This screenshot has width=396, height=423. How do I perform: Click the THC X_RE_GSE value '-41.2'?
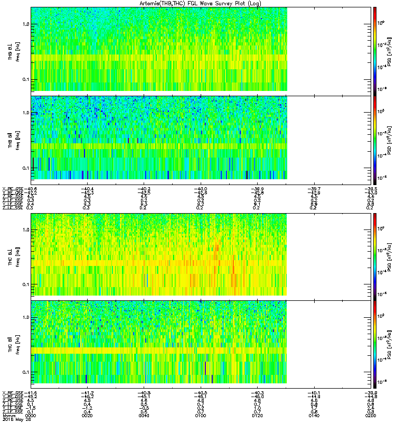pyautogui.click(x=87, y=393)
